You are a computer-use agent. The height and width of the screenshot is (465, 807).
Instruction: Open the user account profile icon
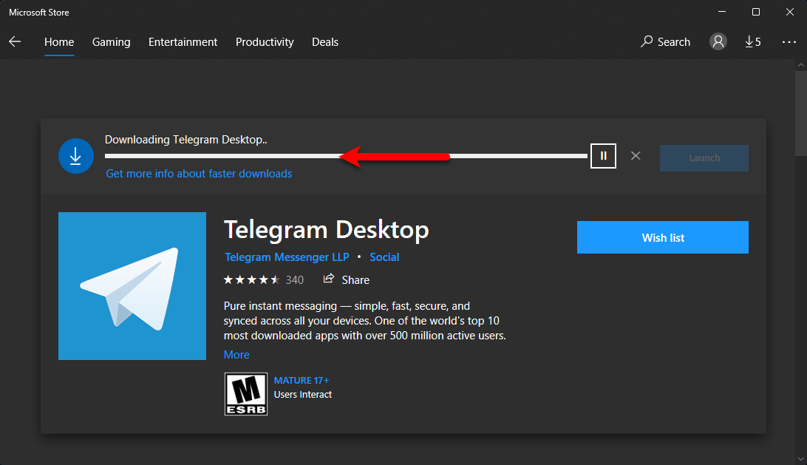pyautogui.click(x=718, y=41)
